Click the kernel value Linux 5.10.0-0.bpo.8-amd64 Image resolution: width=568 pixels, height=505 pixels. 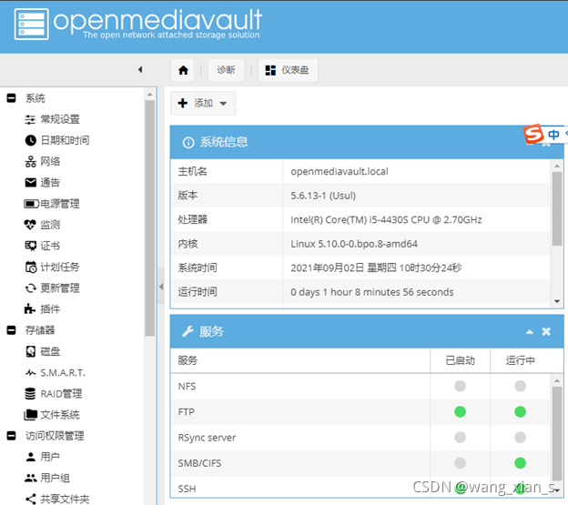pyautogui.click(x=354, y=244)
